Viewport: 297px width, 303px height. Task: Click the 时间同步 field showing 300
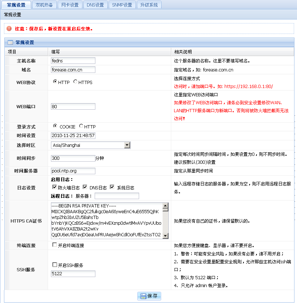point(73,158)
